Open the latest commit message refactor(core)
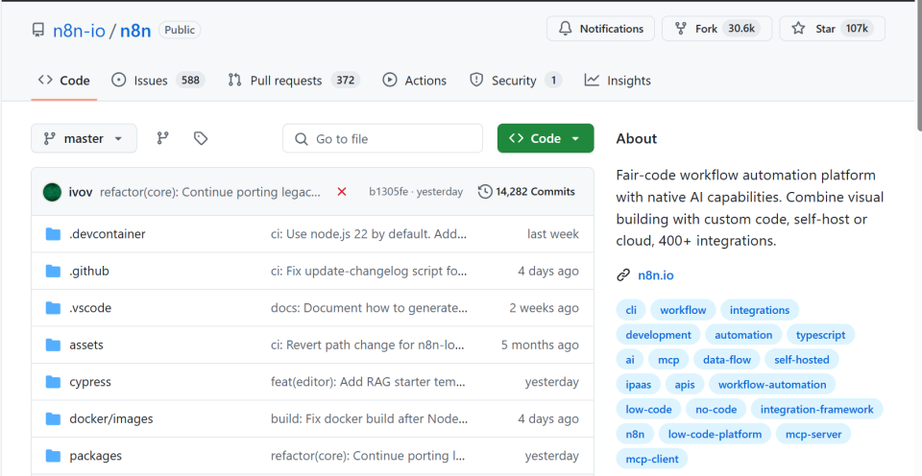 [x=210, y=192]
